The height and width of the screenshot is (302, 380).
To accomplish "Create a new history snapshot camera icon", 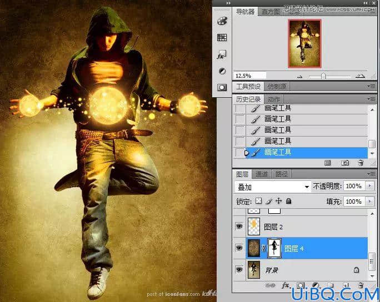I will [344, 163].
